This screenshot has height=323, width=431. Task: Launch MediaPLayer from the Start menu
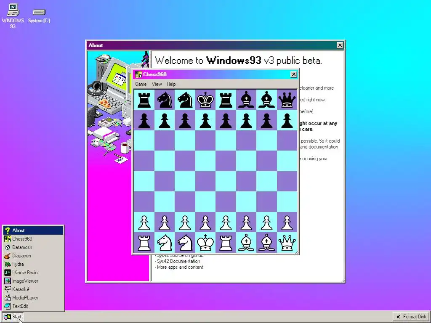tap(33, 298)
